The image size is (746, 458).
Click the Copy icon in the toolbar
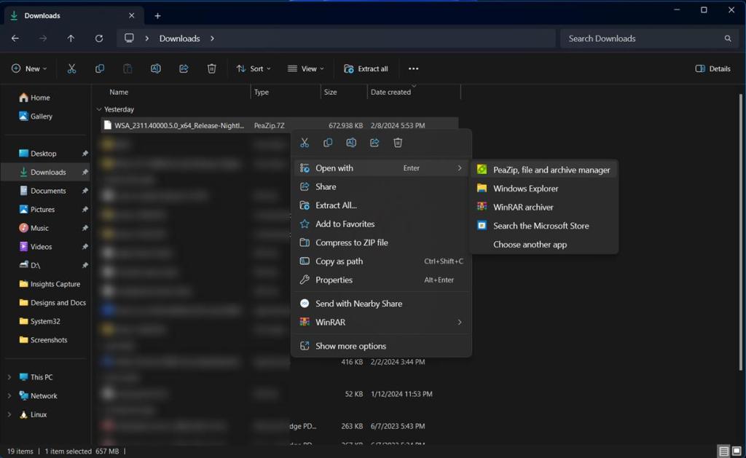click(x=99, y=68)
